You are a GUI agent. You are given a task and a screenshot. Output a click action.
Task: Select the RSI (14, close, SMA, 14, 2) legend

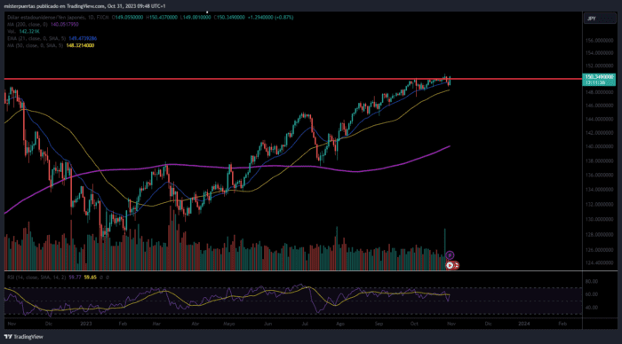click(x=36, y=278)
